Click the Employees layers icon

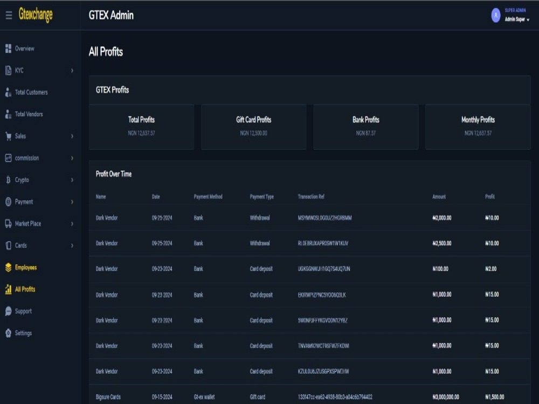pyautogui.click(x=8, y=267)
